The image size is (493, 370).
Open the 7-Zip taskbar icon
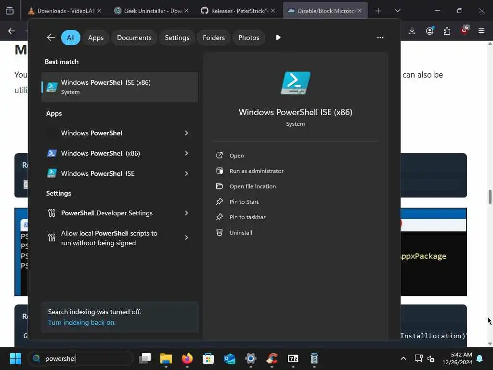click(293, 358)
